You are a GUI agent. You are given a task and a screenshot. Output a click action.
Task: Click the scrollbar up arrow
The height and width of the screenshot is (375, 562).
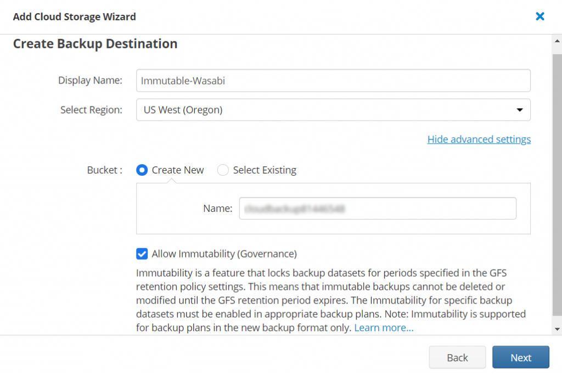point(557,40)
